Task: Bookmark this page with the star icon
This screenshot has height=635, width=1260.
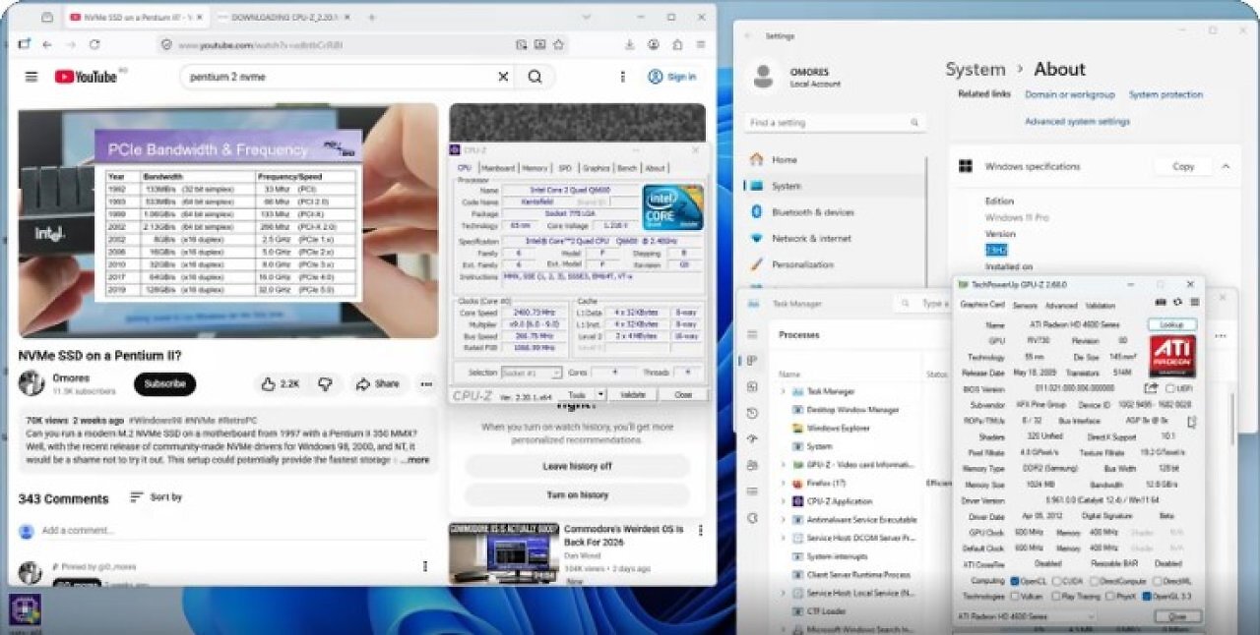Action: (x=558, y=44)
